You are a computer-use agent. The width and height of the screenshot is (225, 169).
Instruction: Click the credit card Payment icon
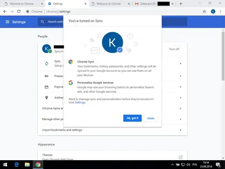tap(47, 87)
